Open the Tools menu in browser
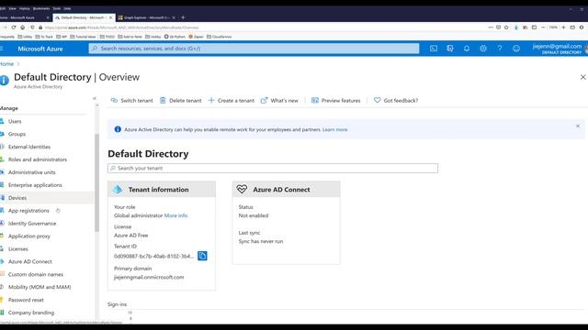 pos(57,8)
